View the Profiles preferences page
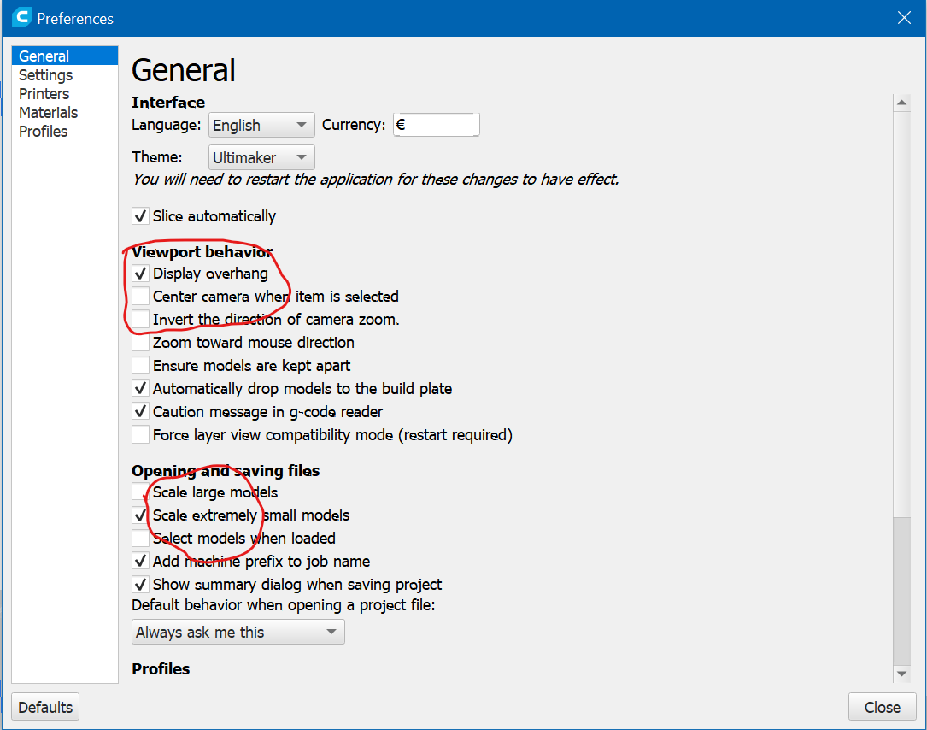The width and height of the screenshot is (927, 730). (x=43, y=131)
